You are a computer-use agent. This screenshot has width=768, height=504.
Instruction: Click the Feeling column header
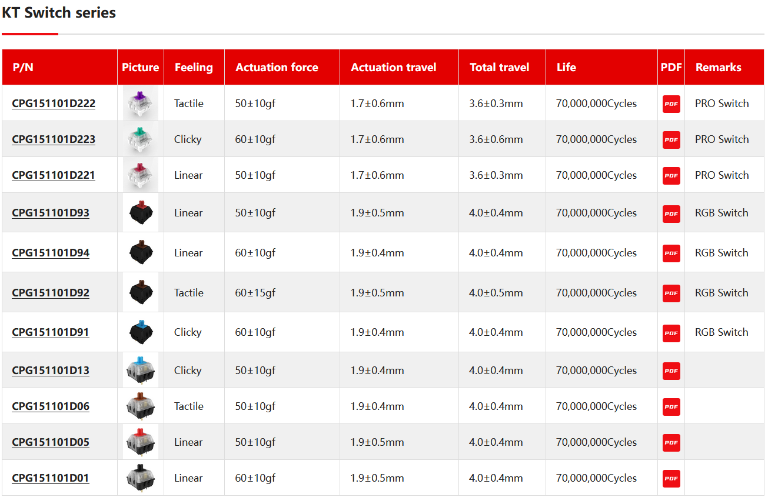pyautogui.click(x=194, y=68)
